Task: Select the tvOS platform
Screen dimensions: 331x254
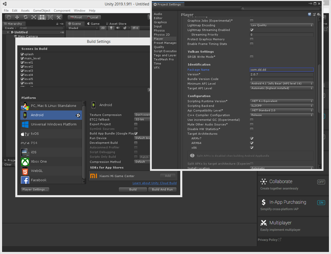Action: tap(51, 134)
